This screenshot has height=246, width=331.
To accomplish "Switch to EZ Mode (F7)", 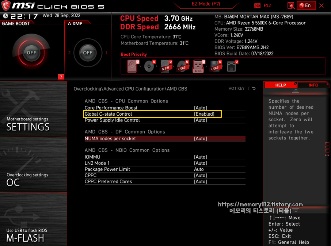I will click(206, 4).
